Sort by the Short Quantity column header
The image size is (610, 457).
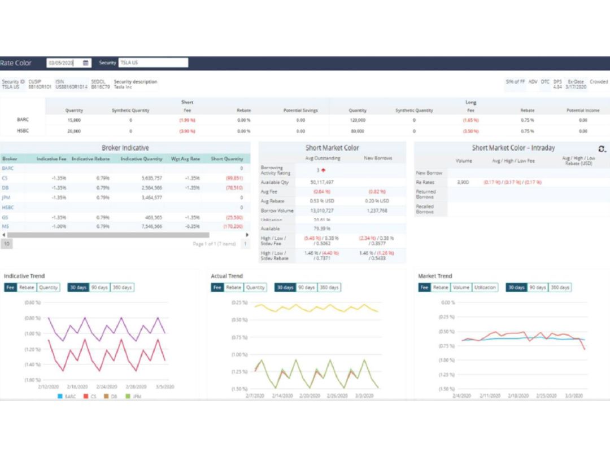[x=227, y=159]
